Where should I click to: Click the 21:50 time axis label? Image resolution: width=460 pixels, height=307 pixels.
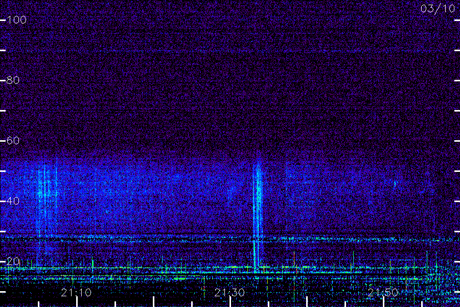point(383,293)
